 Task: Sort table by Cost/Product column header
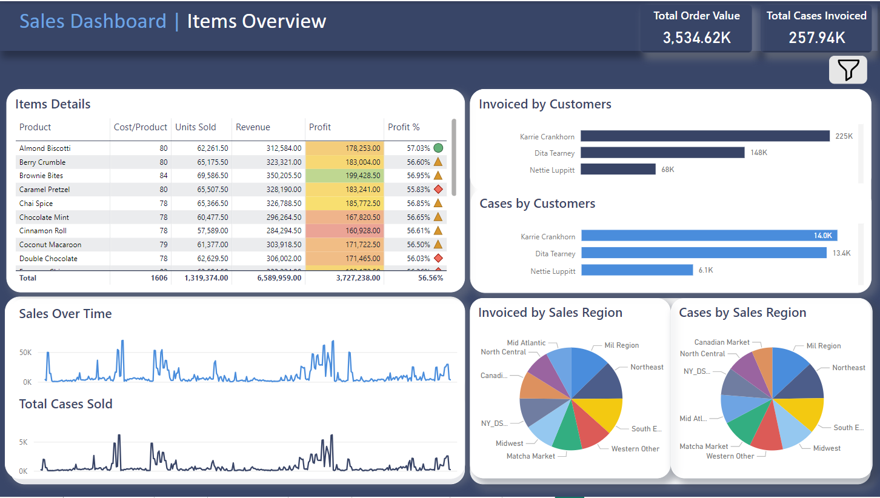(x=141, y=127)
